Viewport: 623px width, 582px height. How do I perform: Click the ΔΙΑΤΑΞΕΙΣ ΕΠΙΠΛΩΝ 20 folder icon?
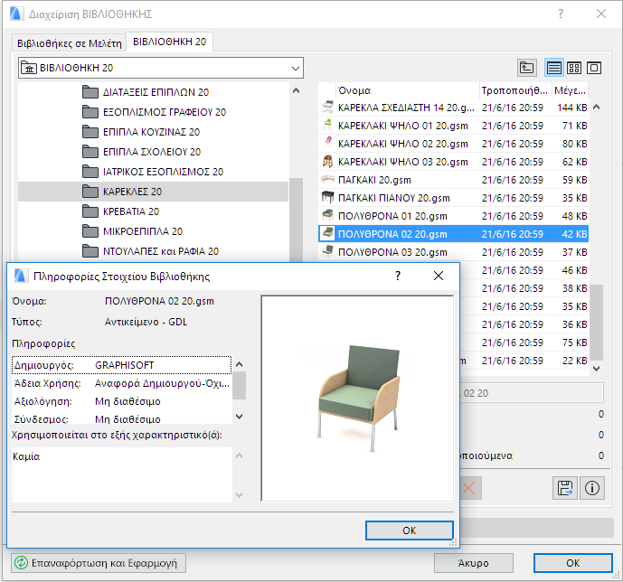(90, 92)
